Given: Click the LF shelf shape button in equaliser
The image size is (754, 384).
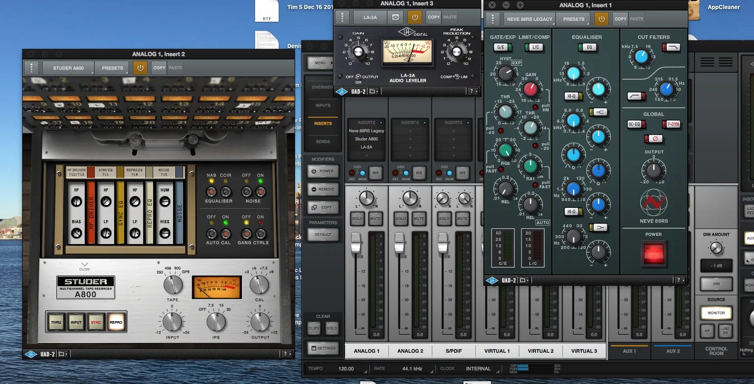Looking at the screenshot, I should (598, 227).
